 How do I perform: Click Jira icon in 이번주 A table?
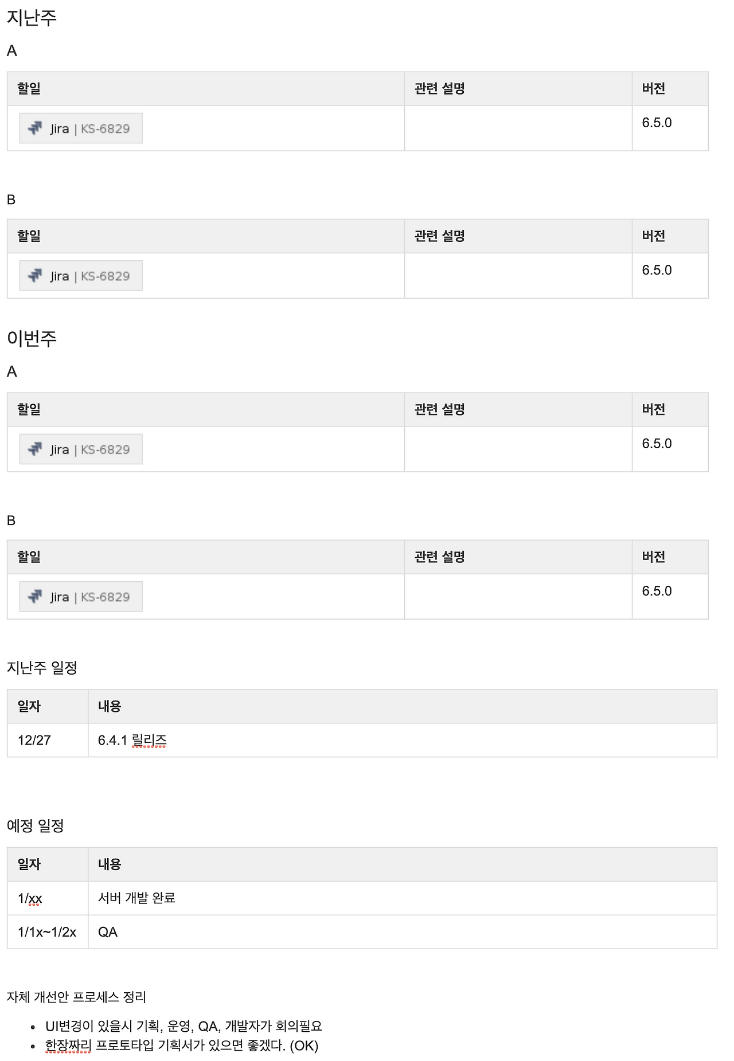pyautogui.click(x=35, y=449)
